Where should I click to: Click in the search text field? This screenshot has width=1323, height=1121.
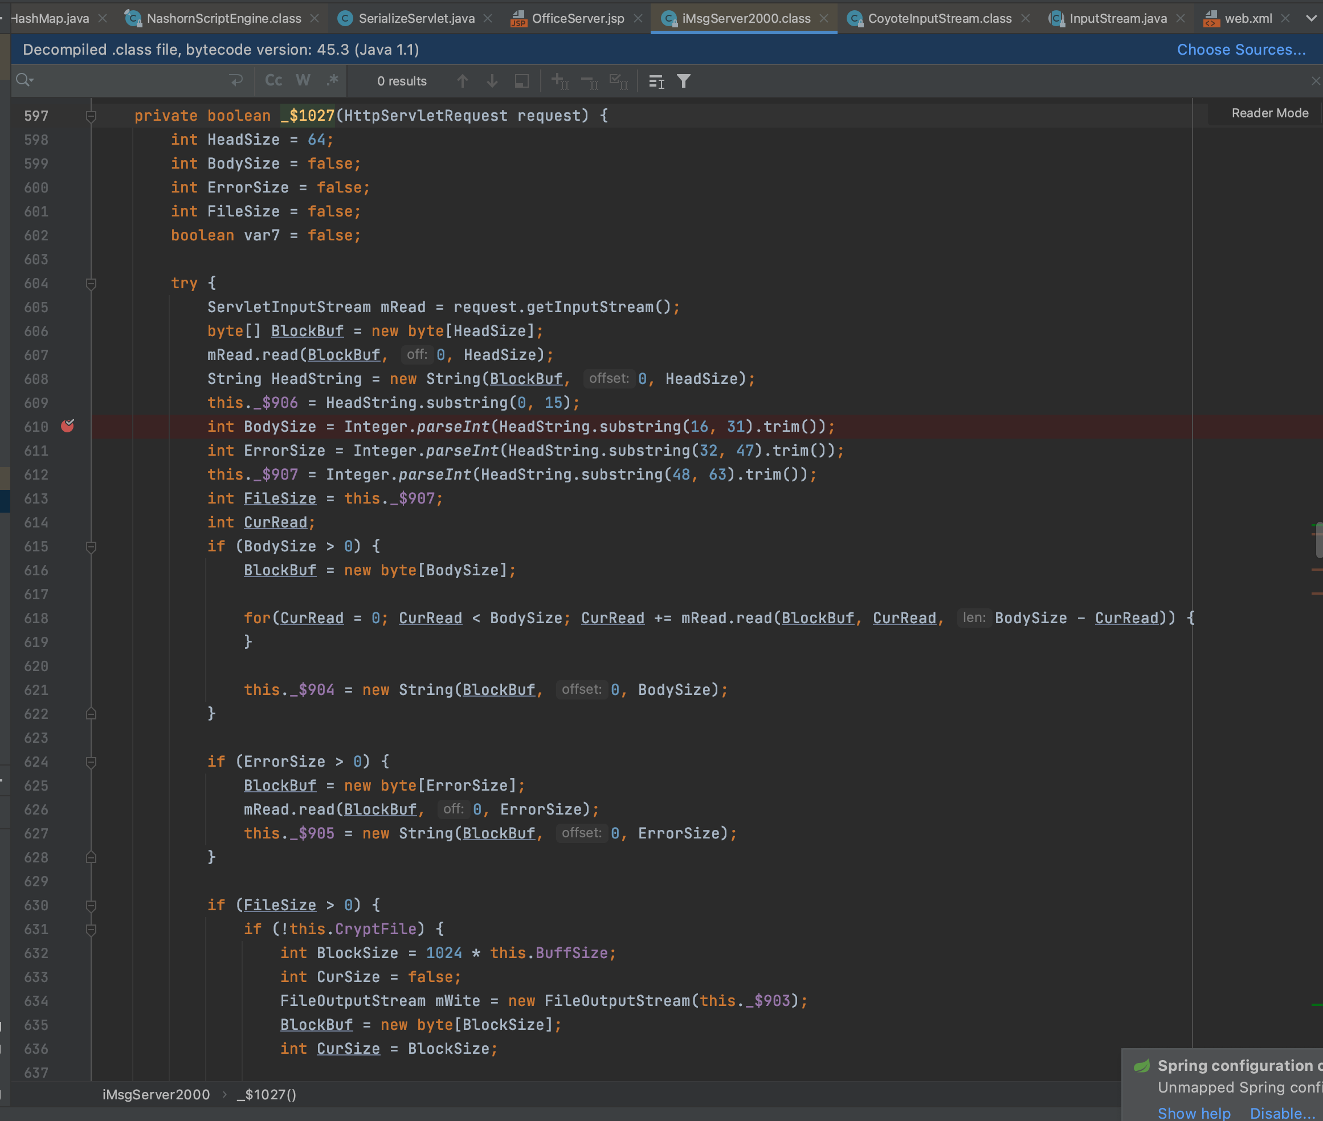click(x=127, y=81)
